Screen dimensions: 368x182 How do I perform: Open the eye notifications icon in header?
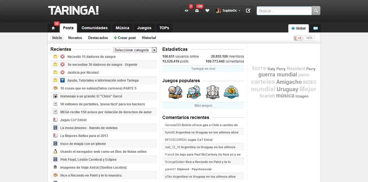coord(187,11)
